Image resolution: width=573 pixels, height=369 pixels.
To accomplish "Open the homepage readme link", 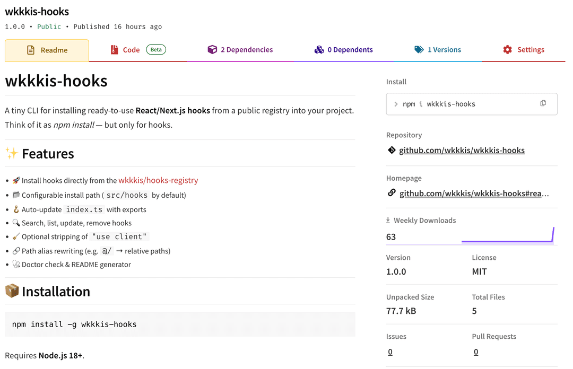I will coord(474,194).
